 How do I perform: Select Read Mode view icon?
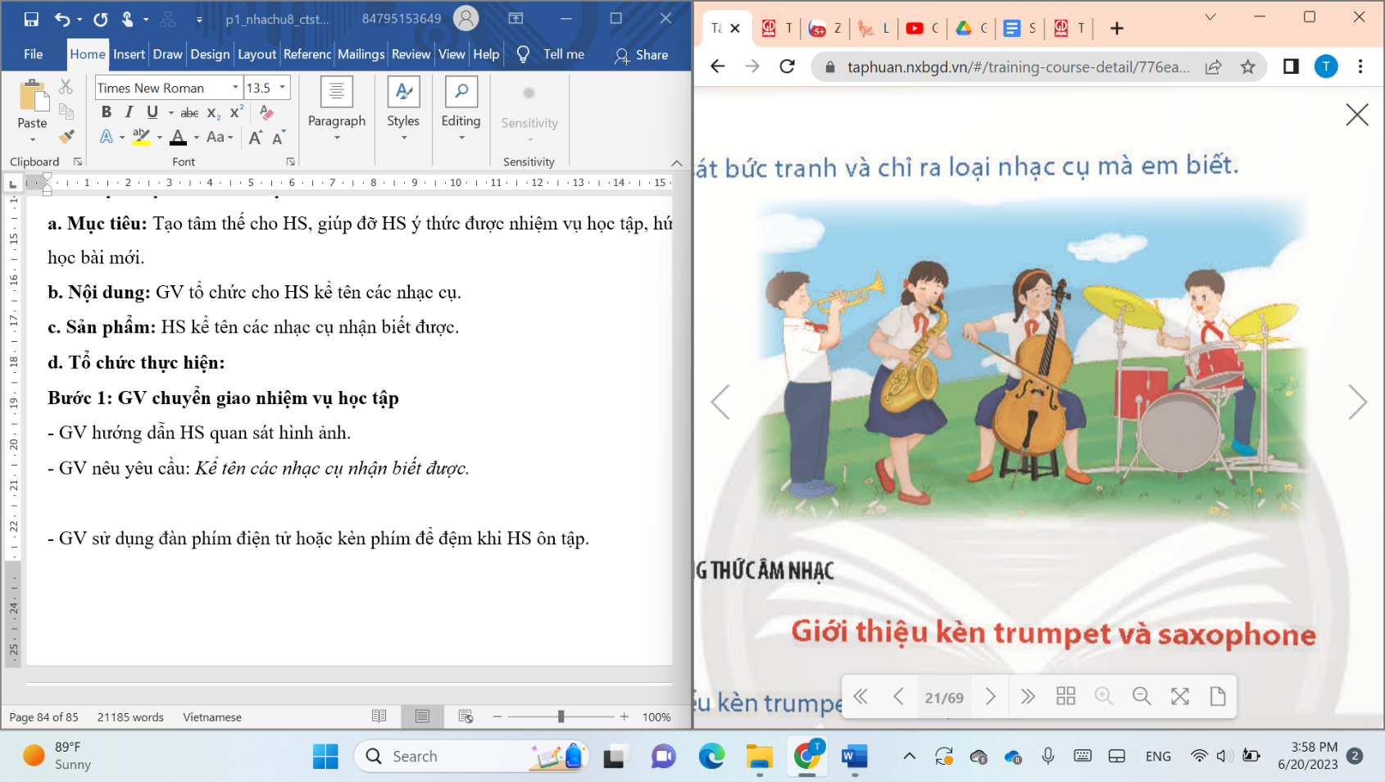pos(379,716)
